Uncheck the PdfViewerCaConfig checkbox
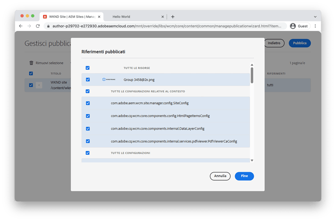 [88, 141]
